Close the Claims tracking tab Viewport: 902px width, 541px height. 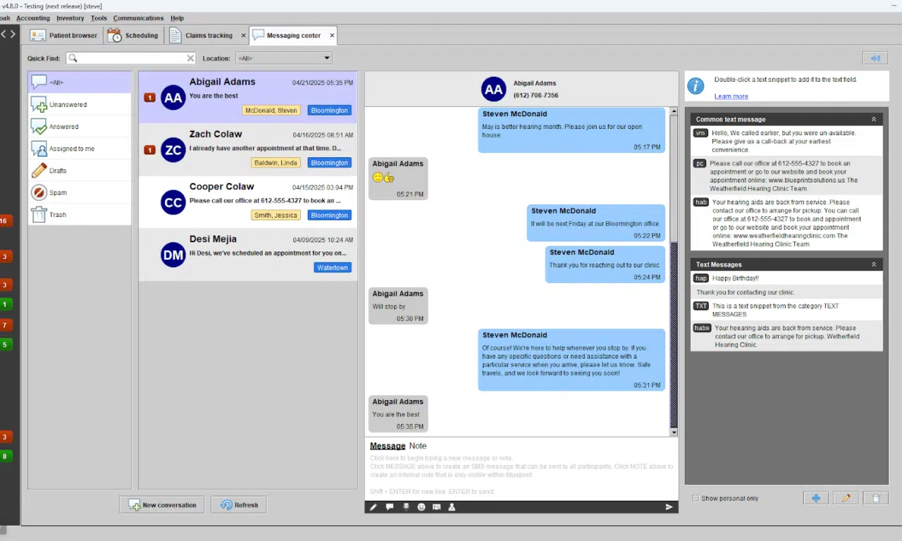coord(244,35)
